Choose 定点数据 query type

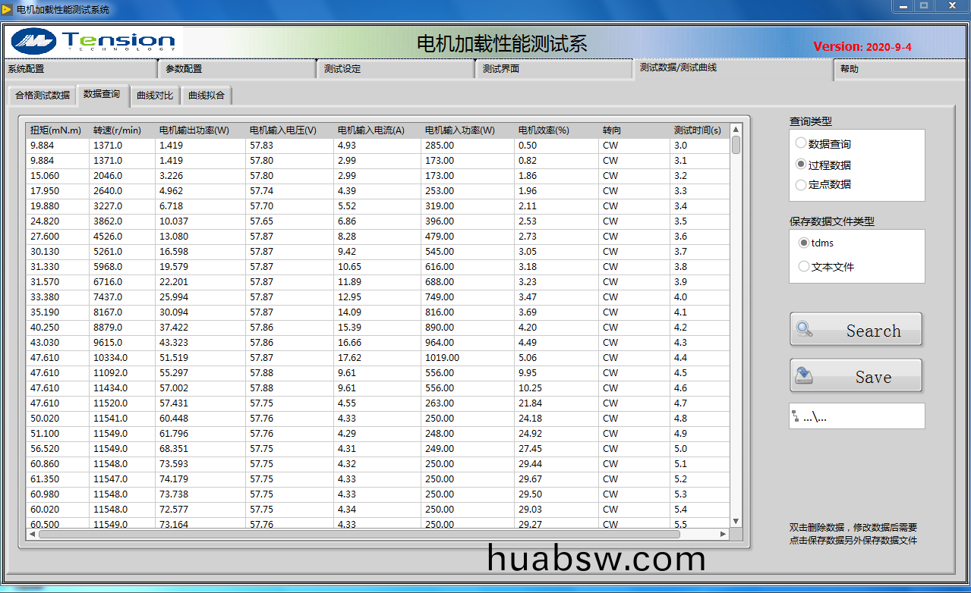pyautogui.click(x=801, y=184)
